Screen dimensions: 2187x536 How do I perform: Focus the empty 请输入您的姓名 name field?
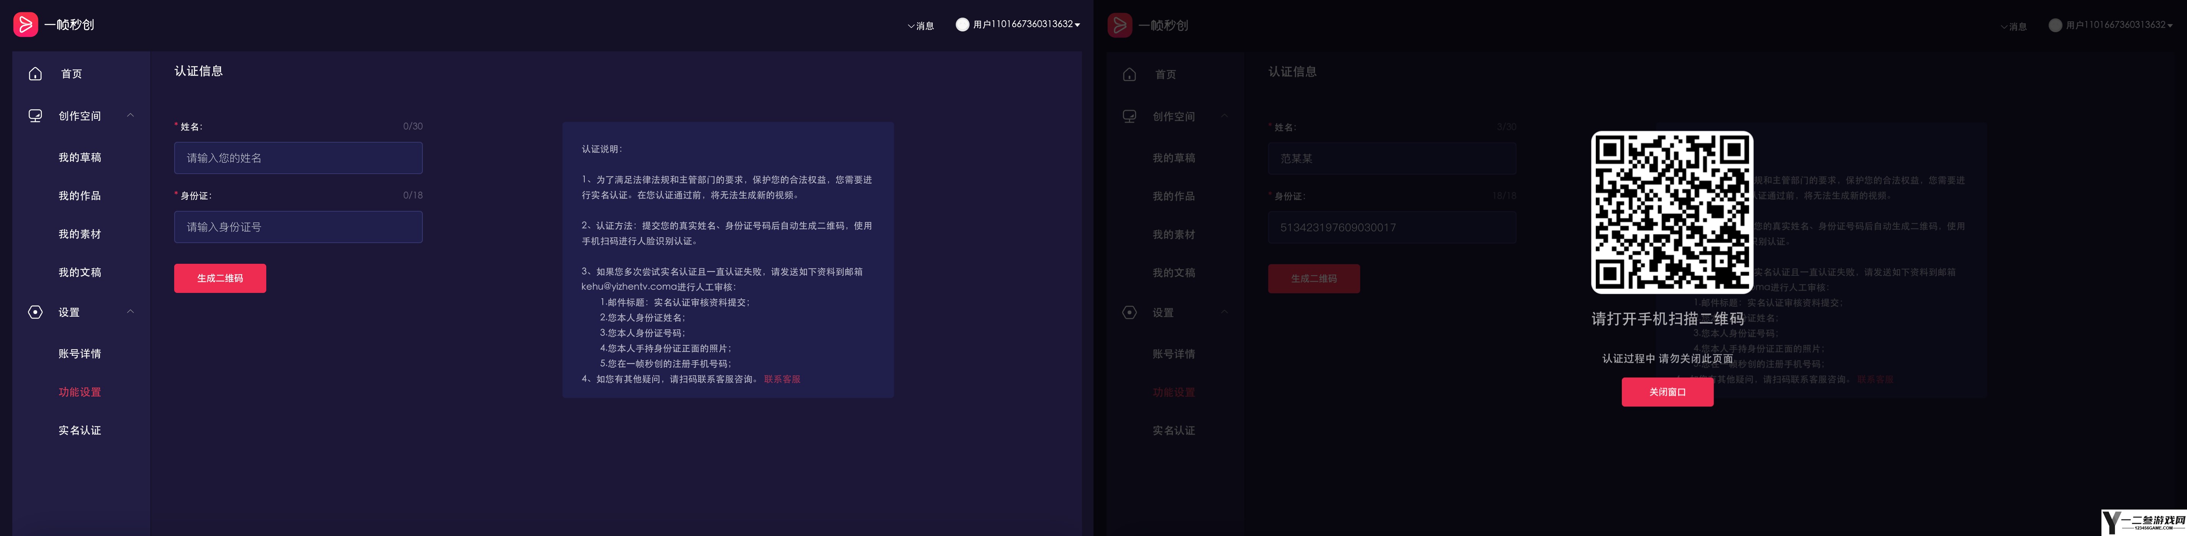(298, 158)
